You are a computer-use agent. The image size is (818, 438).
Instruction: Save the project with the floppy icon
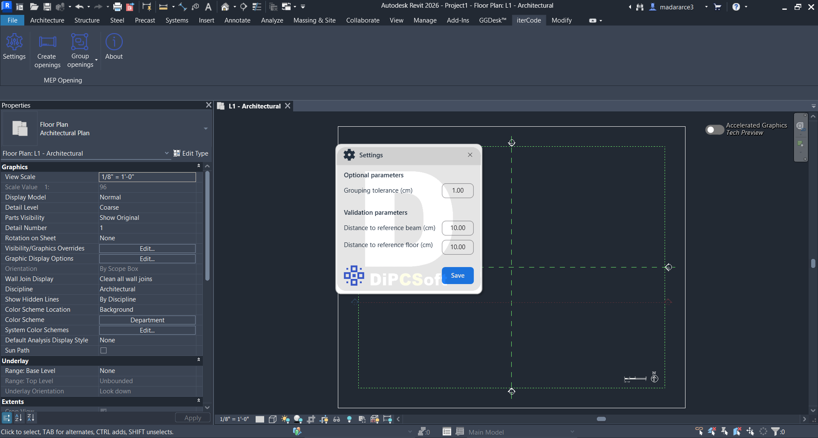pos(47,7)
